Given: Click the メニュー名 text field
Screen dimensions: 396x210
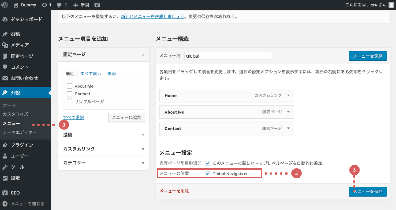Looking at the screenshot, I should (228, 56).
